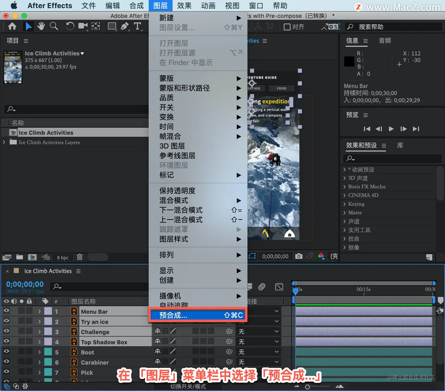Jump to first frame in Preview panel

point(367,129)
